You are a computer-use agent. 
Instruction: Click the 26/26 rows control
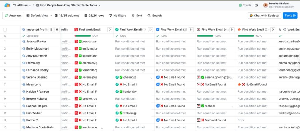(94, 16)
